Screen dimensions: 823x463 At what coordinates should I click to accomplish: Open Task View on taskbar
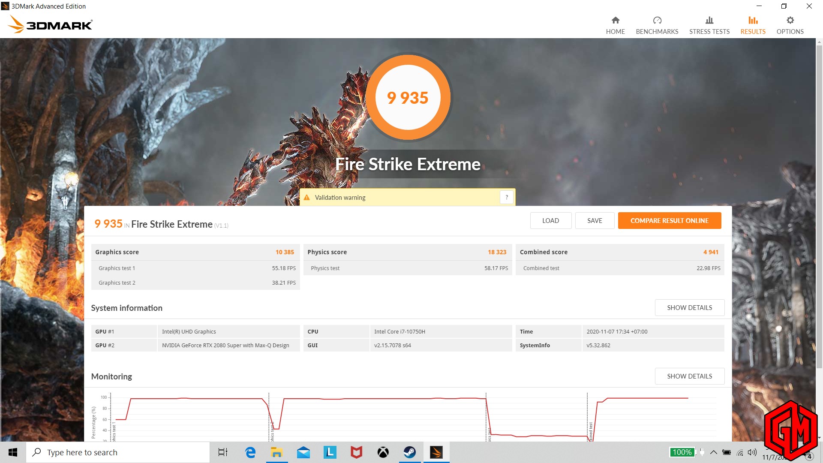pos(223,452)
